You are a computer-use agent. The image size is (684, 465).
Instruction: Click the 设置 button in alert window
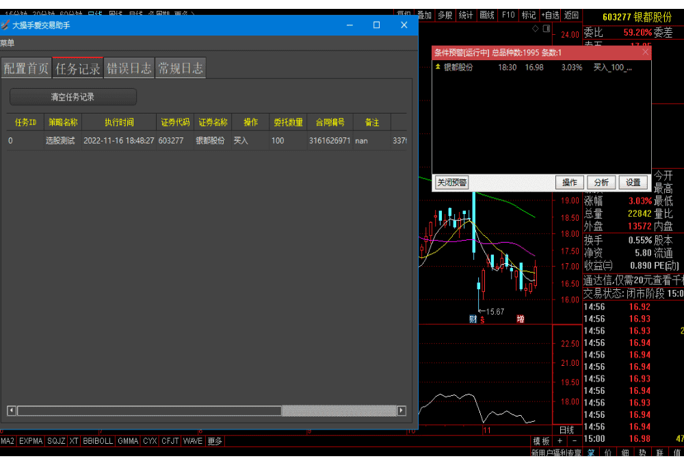[x=633, y=183]
